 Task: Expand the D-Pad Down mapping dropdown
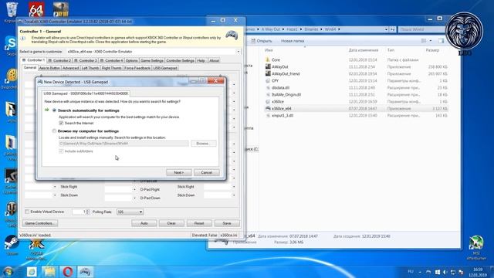[134, 198]
